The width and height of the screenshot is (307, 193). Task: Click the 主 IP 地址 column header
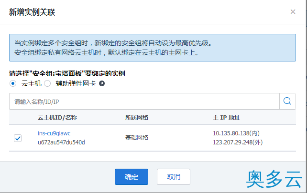(x=226, y=118)
